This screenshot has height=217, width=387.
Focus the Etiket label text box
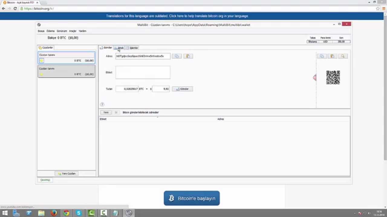143,72
